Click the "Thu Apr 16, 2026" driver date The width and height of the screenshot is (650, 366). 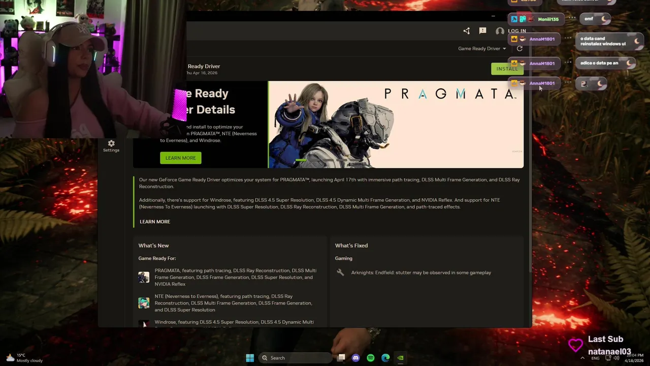202,73
